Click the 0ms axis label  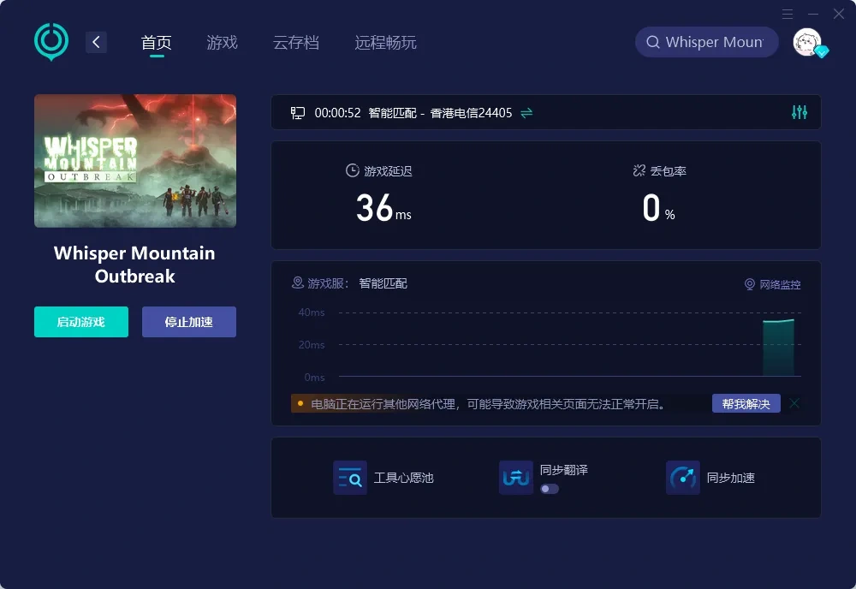(x=314, y=378)
